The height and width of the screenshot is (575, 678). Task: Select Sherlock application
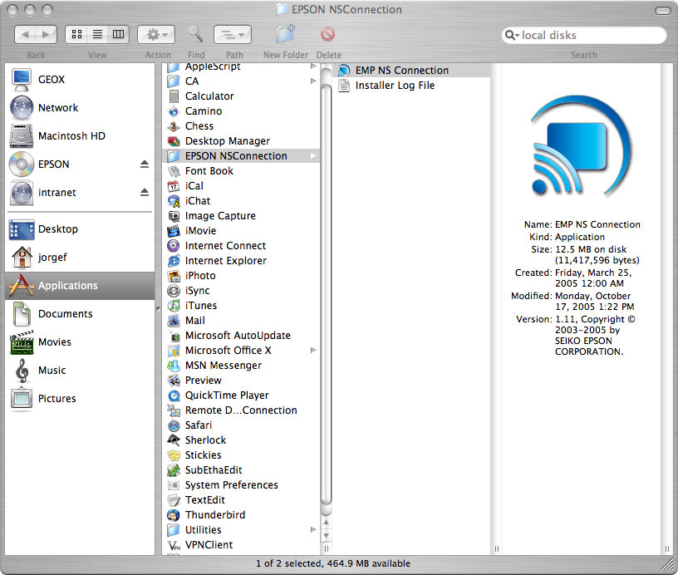click(x=241, y=440)
